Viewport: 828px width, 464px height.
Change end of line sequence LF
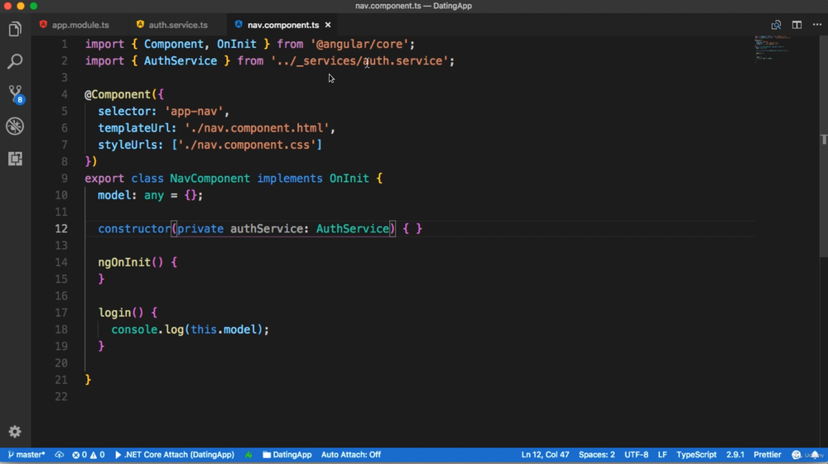662,455
